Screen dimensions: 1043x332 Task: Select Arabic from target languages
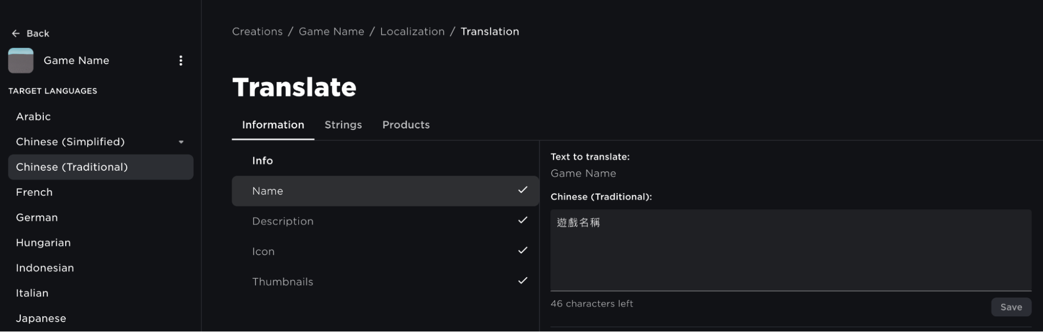point(33,116)
